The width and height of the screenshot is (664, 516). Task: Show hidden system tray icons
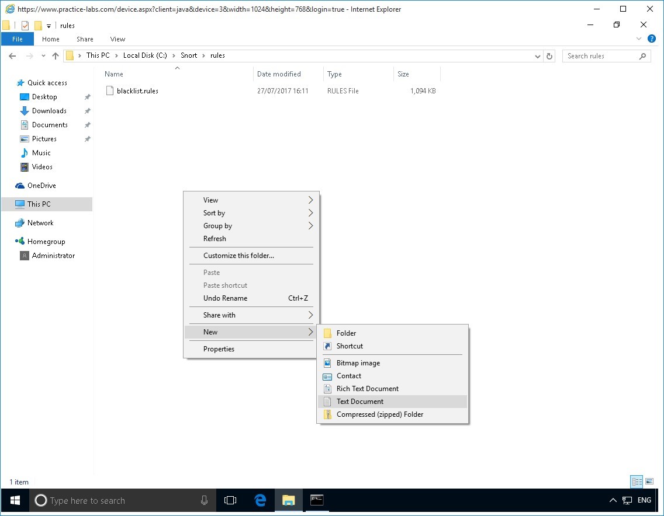[613, 500]
